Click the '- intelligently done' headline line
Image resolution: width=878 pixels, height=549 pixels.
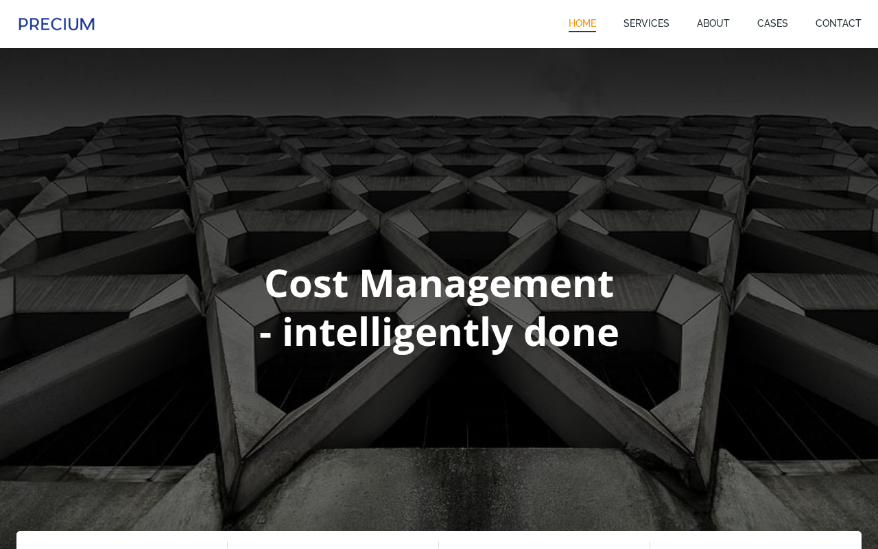click(x=439, y=331)
